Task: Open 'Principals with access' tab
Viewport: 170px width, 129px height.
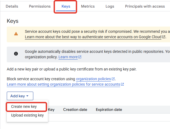Action: pyautogui.click(x=145, y=6)
